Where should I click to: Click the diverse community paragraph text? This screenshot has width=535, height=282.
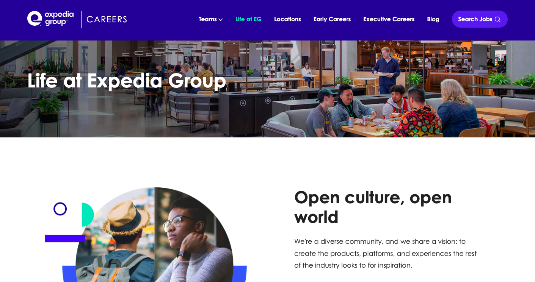pyautogui.click(x=385, y=253)
